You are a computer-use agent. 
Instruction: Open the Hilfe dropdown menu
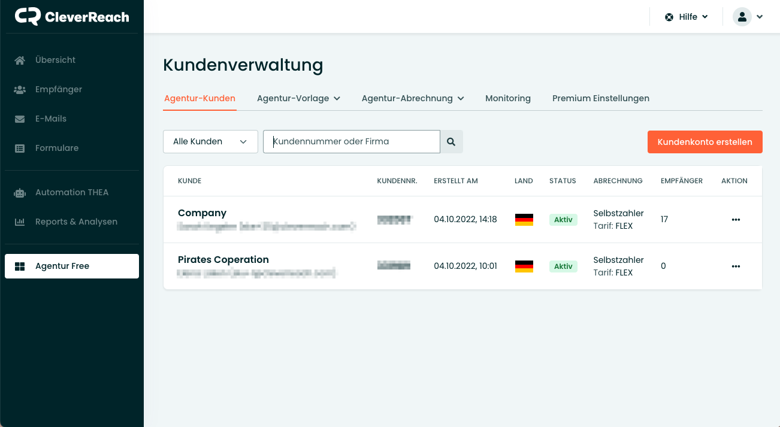point(687,17)
